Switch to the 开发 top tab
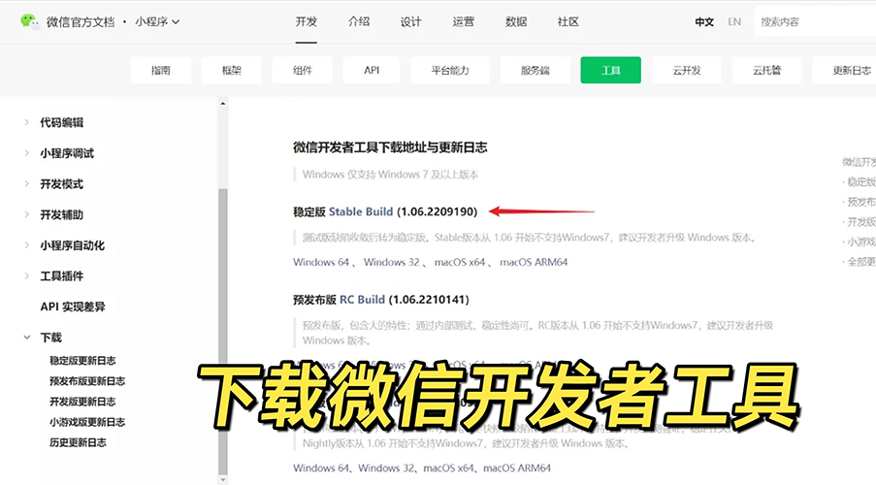876x485 pixels. pos(307,21)
